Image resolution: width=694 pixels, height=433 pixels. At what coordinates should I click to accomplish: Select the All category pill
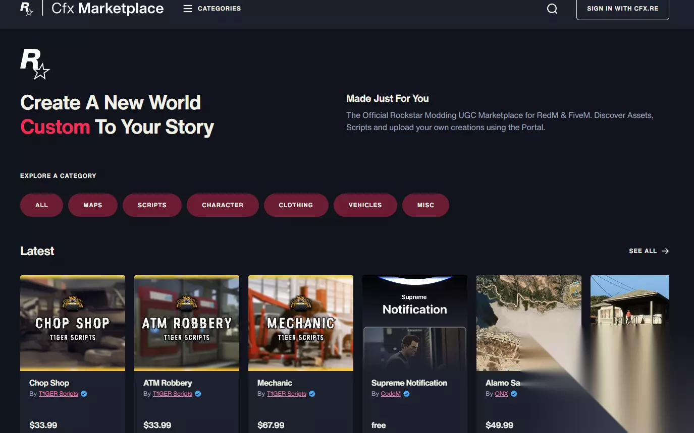point(41,205)
